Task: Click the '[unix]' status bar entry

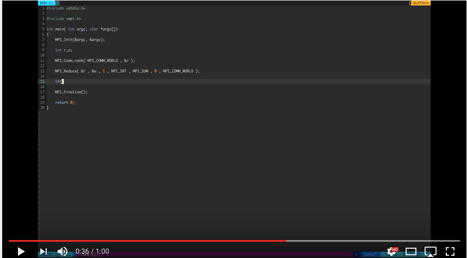Action: [370, 254]
